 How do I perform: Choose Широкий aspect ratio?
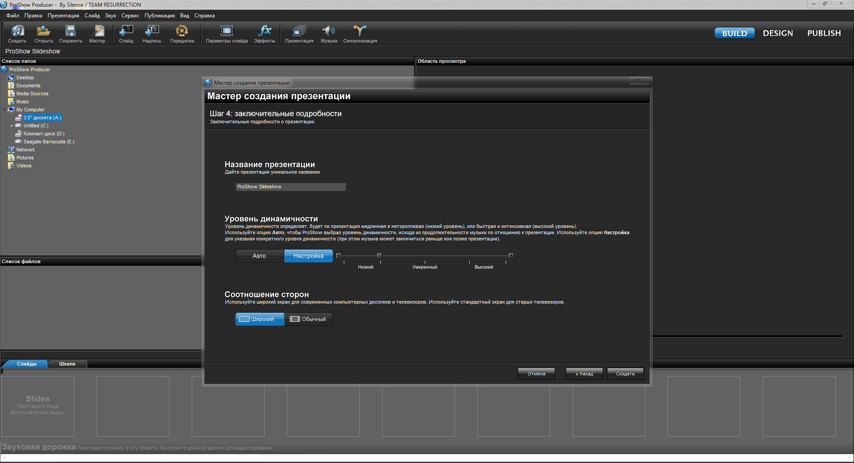pyautogui.click(x=260, y=319)
